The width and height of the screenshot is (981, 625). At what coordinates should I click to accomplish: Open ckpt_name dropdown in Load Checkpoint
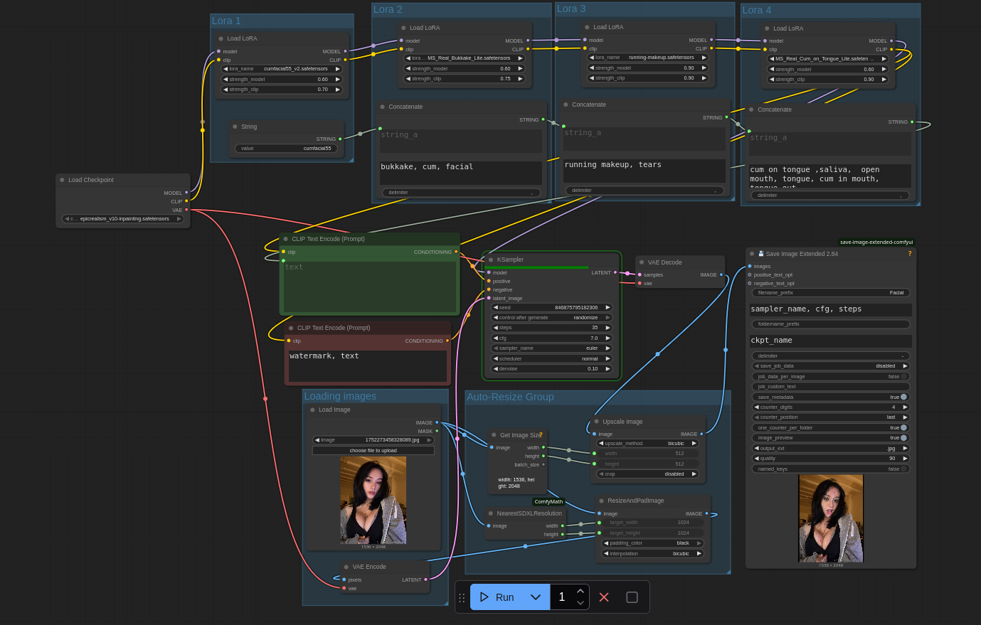[123, 219]
